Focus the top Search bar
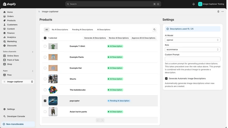 pos(113,4)
